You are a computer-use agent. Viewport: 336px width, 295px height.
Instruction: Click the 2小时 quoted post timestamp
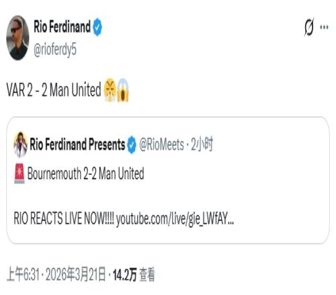pos(202,144)
